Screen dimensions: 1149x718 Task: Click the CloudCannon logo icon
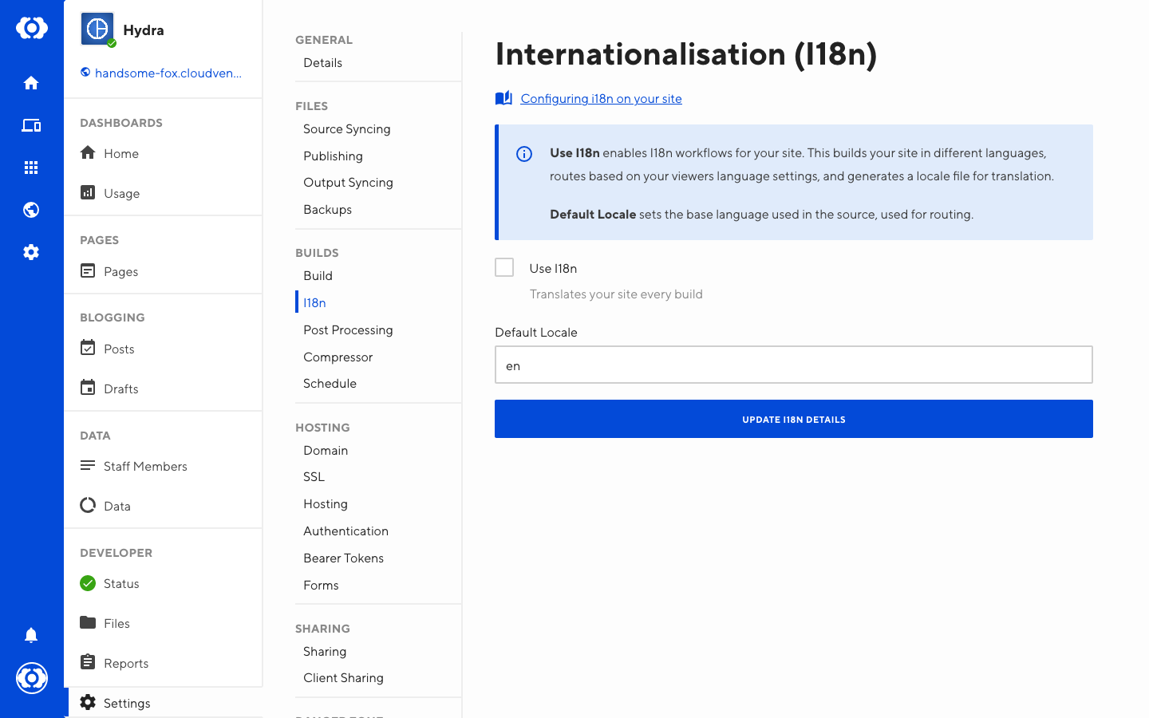click(x=32, y=29)
